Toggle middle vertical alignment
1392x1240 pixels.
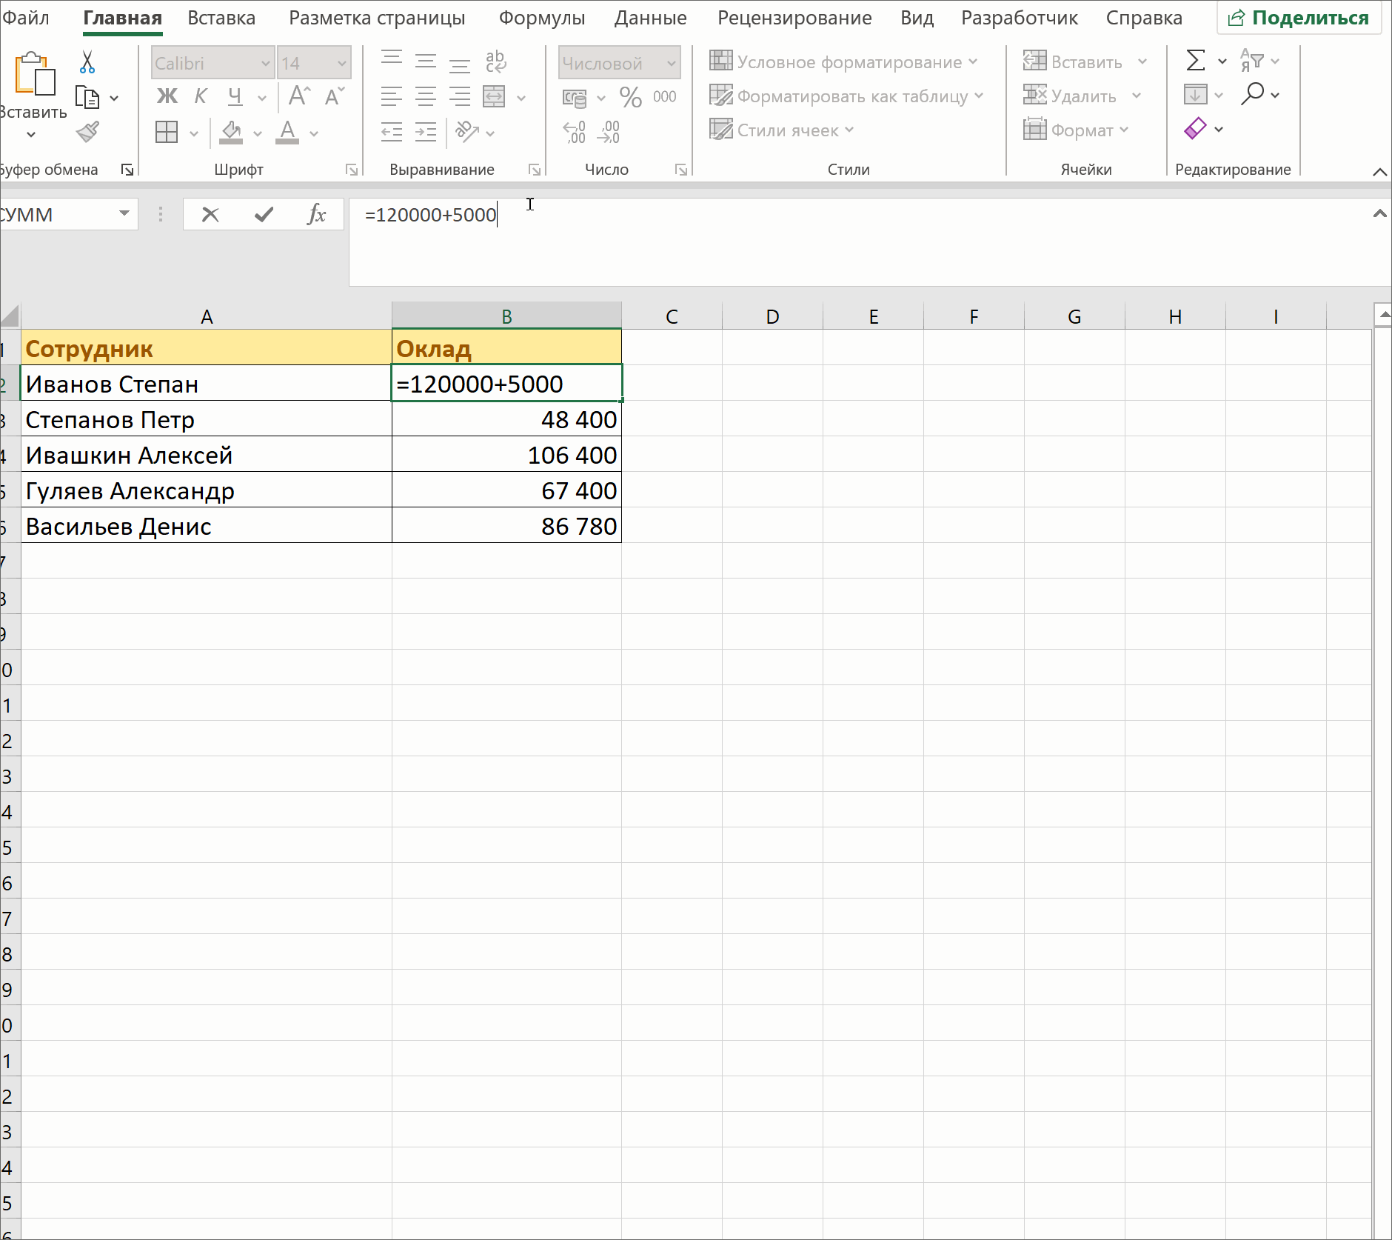tap(426, 61)
